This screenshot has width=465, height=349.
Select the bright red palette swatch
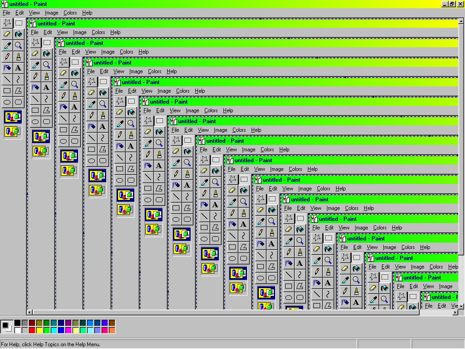pos(32,330)
